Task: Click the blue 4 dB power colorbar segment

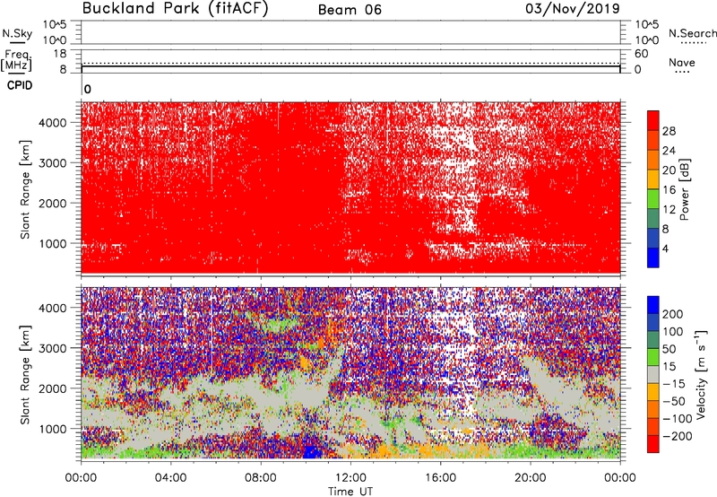Action: tap(653, 257)
